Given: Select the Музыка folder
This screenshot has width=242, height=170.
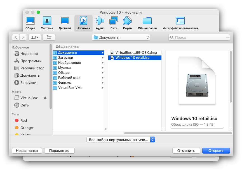Looking at the screenshot, I should tap(78, 68).
